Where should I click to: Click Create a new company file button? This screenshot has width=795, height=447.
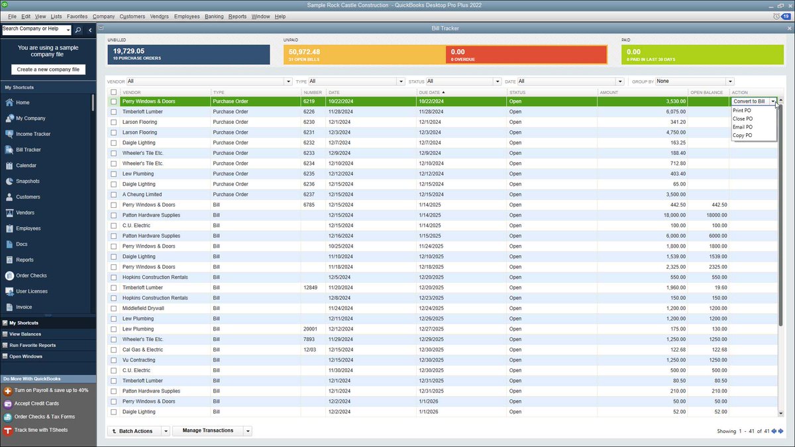tap(48, 70)
